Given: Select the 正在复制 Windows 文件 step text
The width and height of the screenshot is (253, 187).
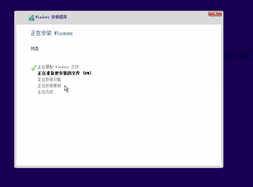Looking at the screenshot, I should (58, 67).
